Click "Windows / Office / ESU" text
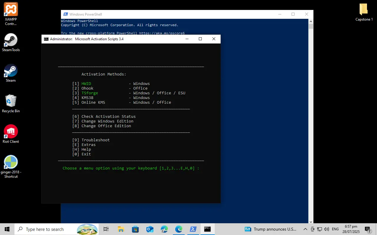Image resolution: width=377 pixels, height=235 pixels. pos(159,93)
